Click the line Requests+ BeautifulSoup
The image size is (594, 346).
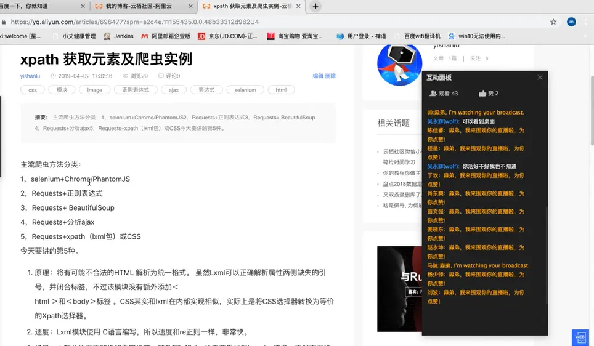click(73, 208)
